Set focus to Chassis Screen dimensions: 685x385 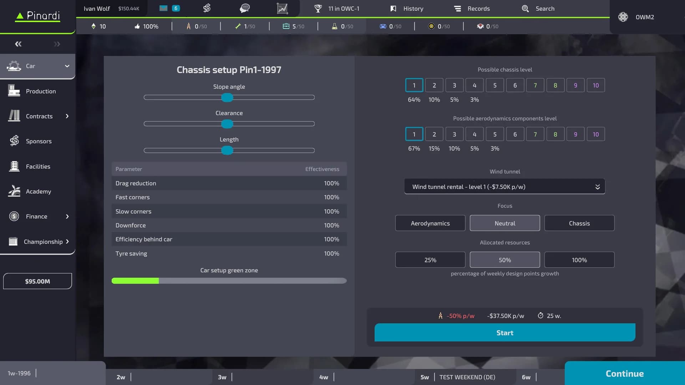tap(579, 223)
